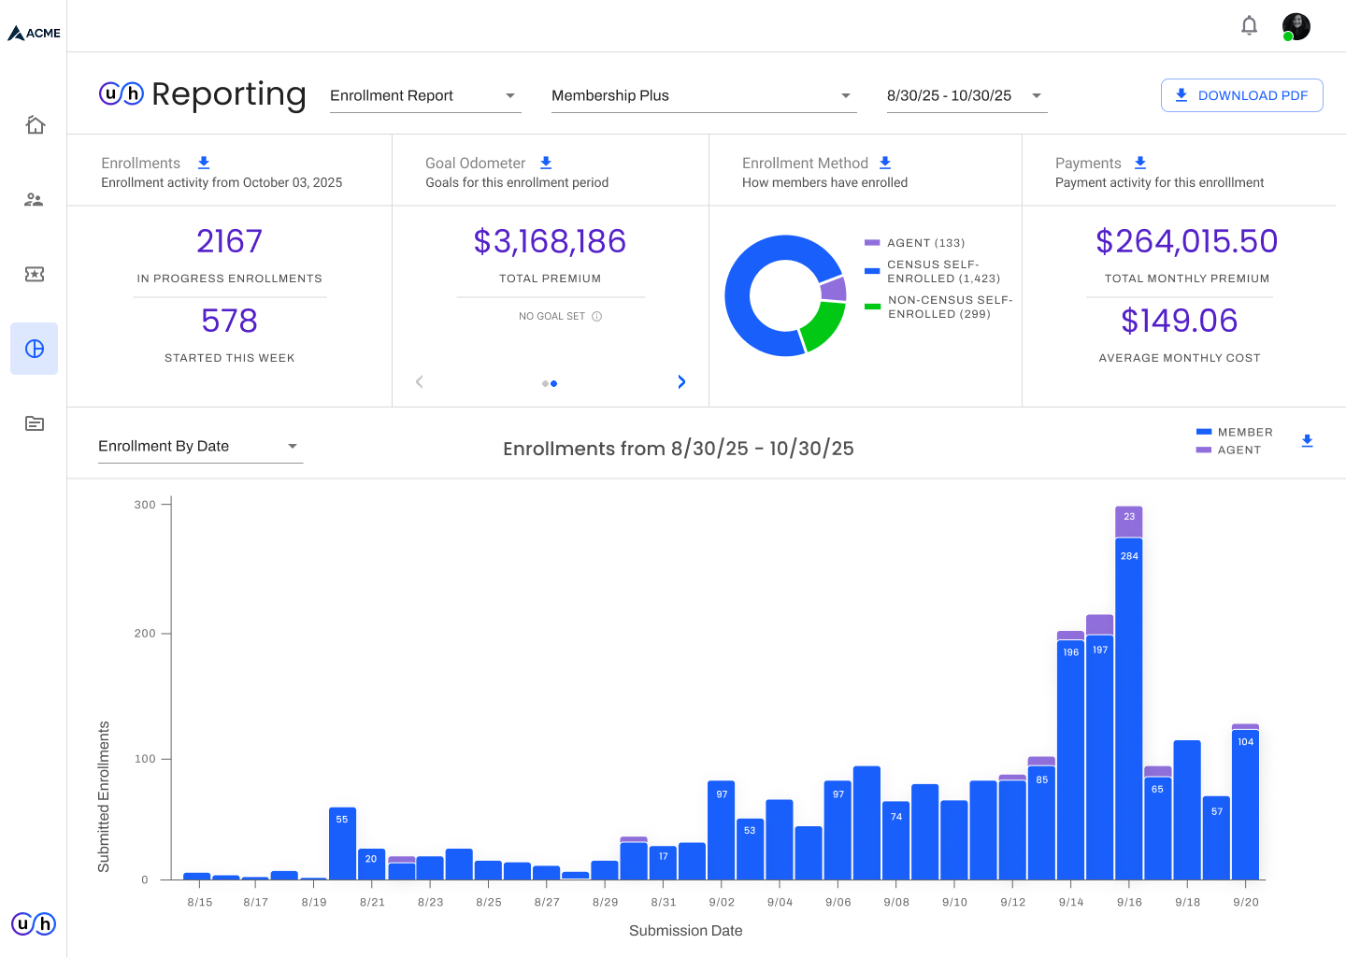Expand the Enrollment By Date dropdown
The image size is (1346, 958).
(200, 446)
